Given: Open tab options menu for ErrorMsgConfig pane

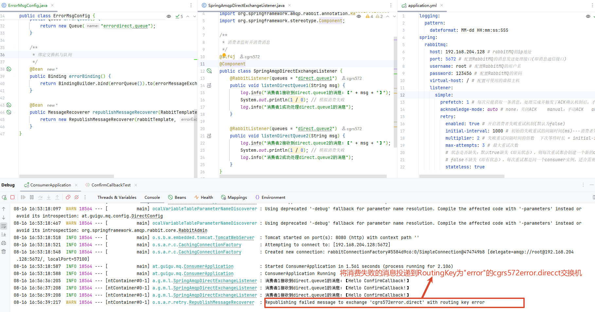Looking at the screenshot, I should (191, 5).
